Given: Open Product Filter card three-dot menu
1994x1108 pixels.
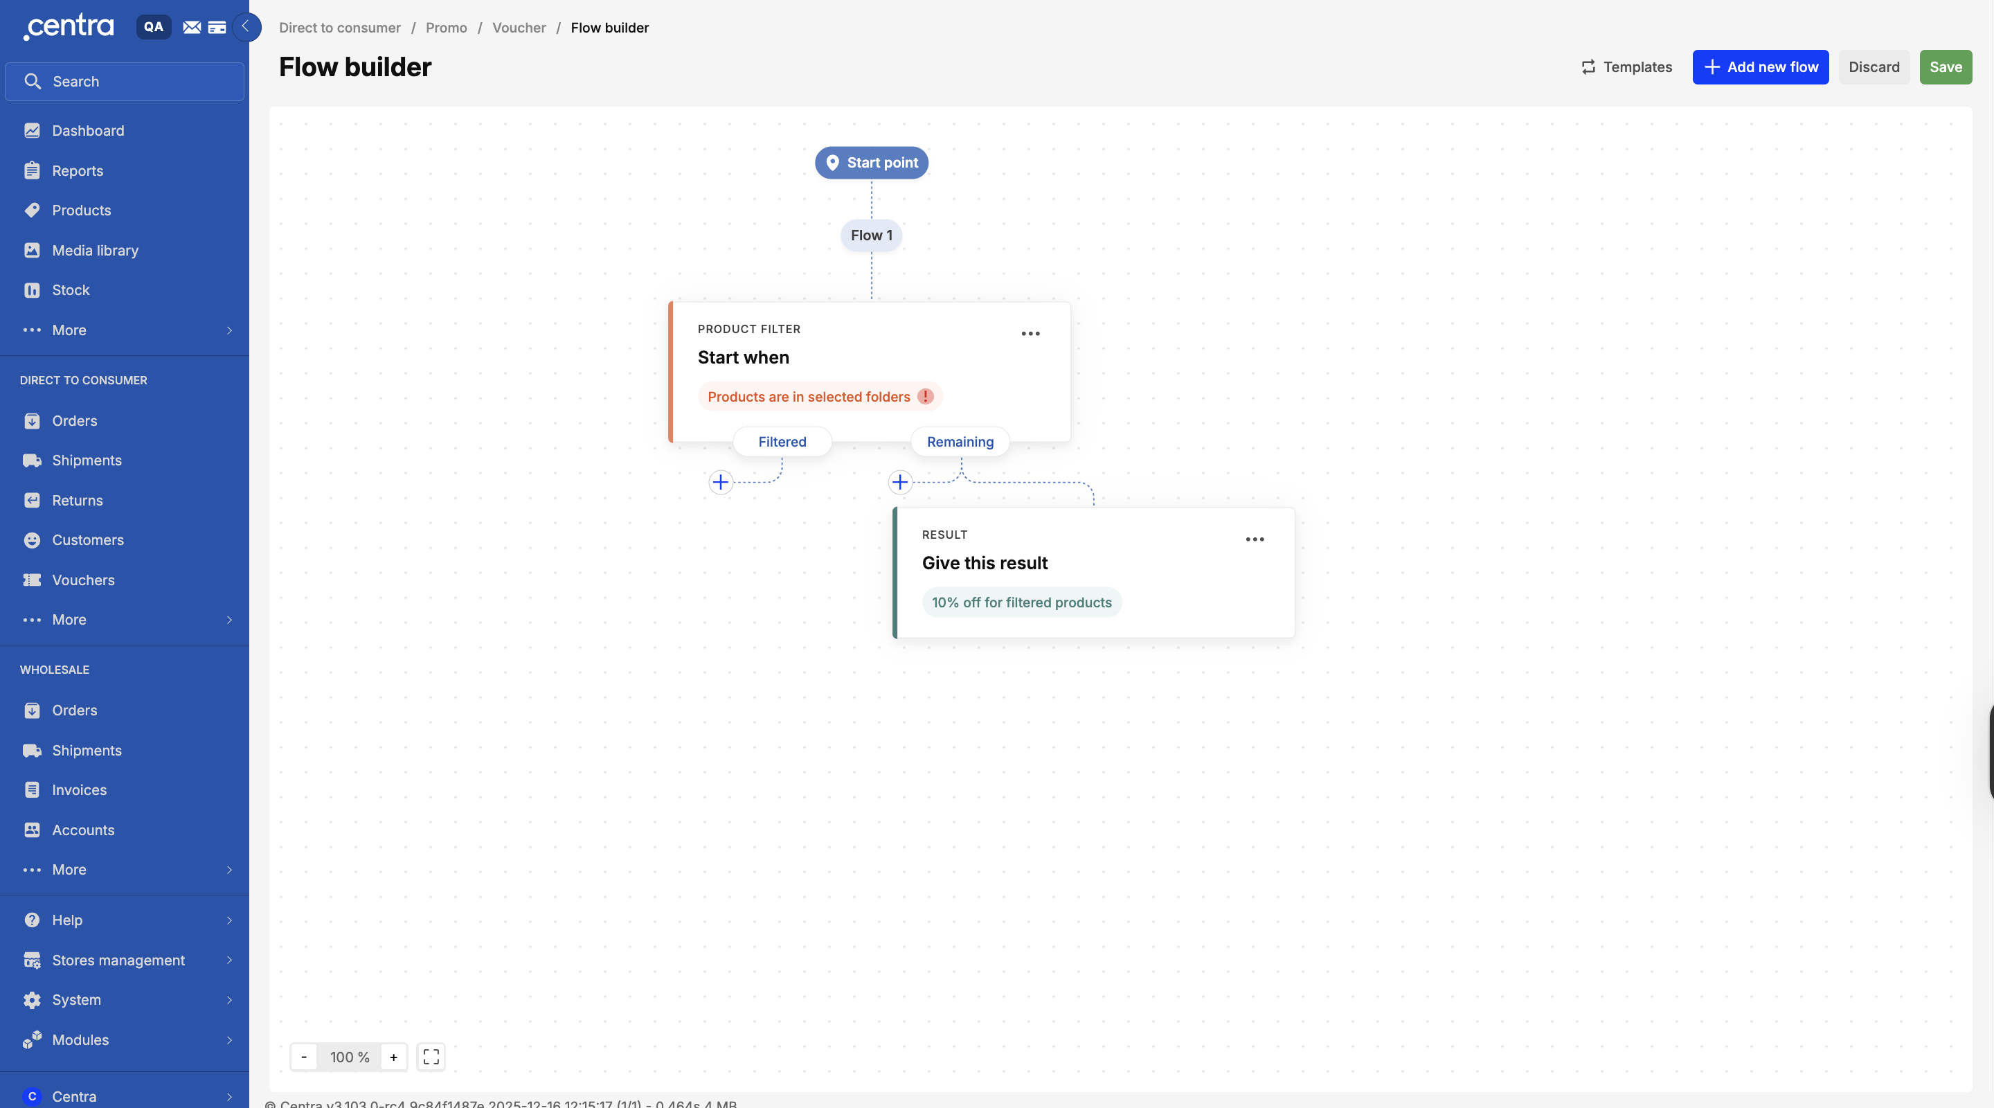Looking at the screenshot, I should coord(1030,334).
